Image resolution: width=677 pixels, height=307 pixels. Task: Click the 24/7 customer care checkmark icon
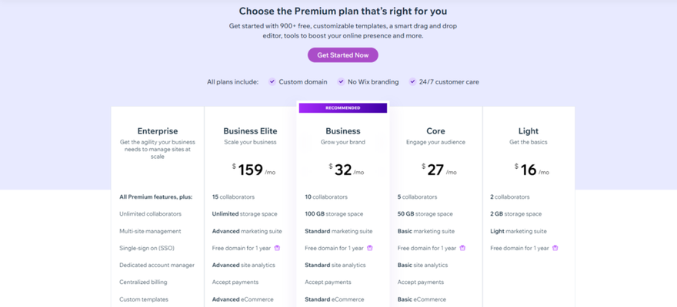pos(413,82)
